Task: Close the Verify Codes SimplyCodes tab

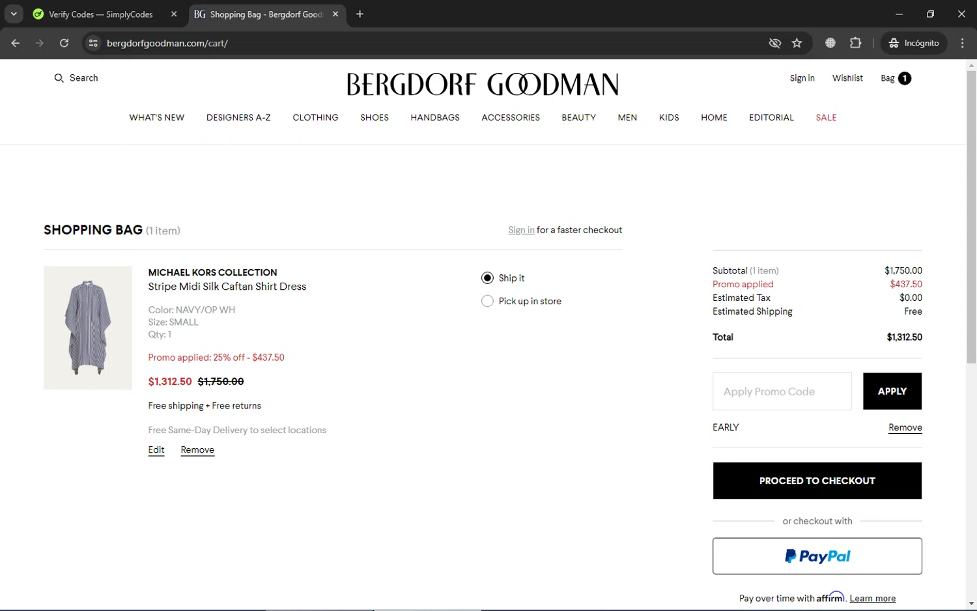Action: tap(174, 14)
